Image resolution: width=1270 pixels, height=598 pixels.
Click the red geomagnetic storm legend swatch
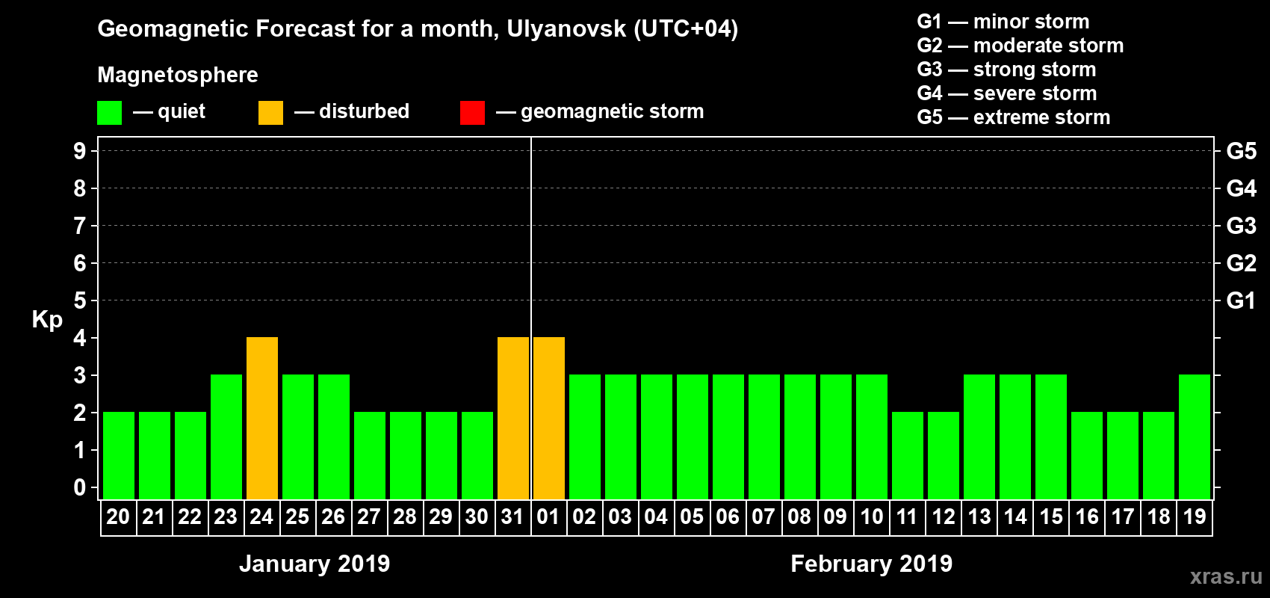[x=472, y=113]
